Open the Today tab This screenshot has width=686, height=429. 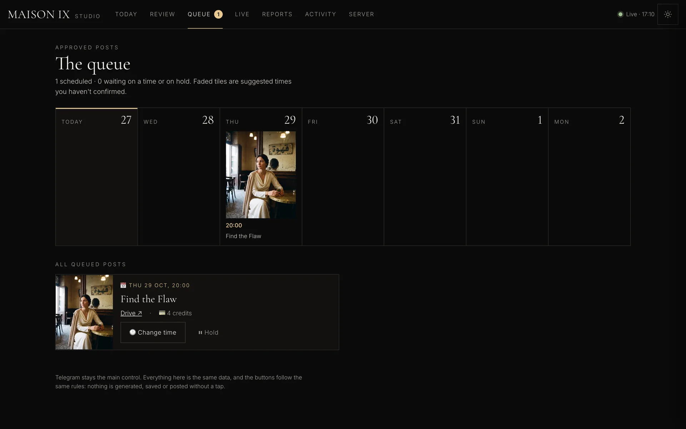click(126, 14)
